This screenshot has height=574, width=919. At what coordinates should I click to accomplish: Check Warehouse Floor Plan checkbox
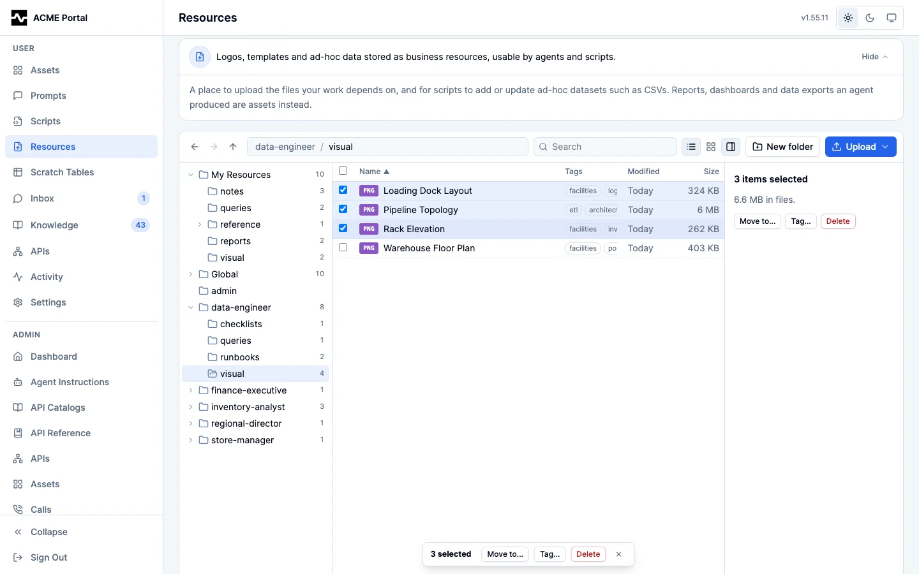[x=343, y=247]
